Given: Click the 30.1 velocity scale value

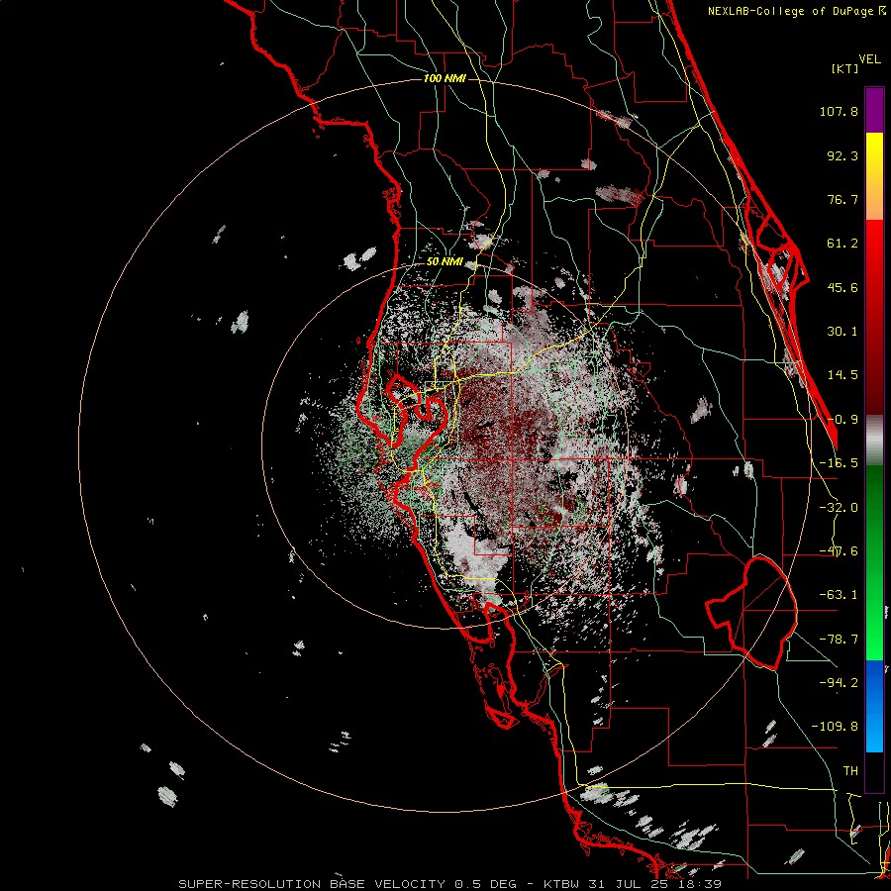Looking at the screenshot, I should click(x=842, y=332).
